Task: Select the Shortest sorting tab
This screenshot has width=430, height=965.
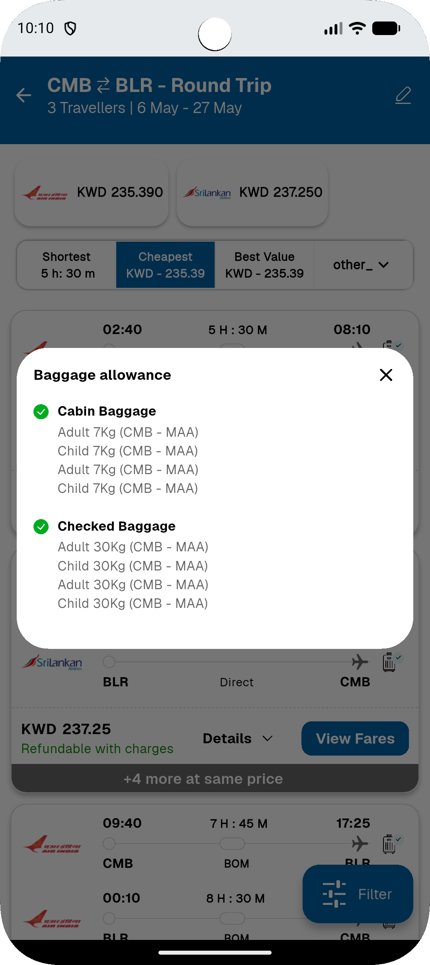Action: [x=67, y=265]
